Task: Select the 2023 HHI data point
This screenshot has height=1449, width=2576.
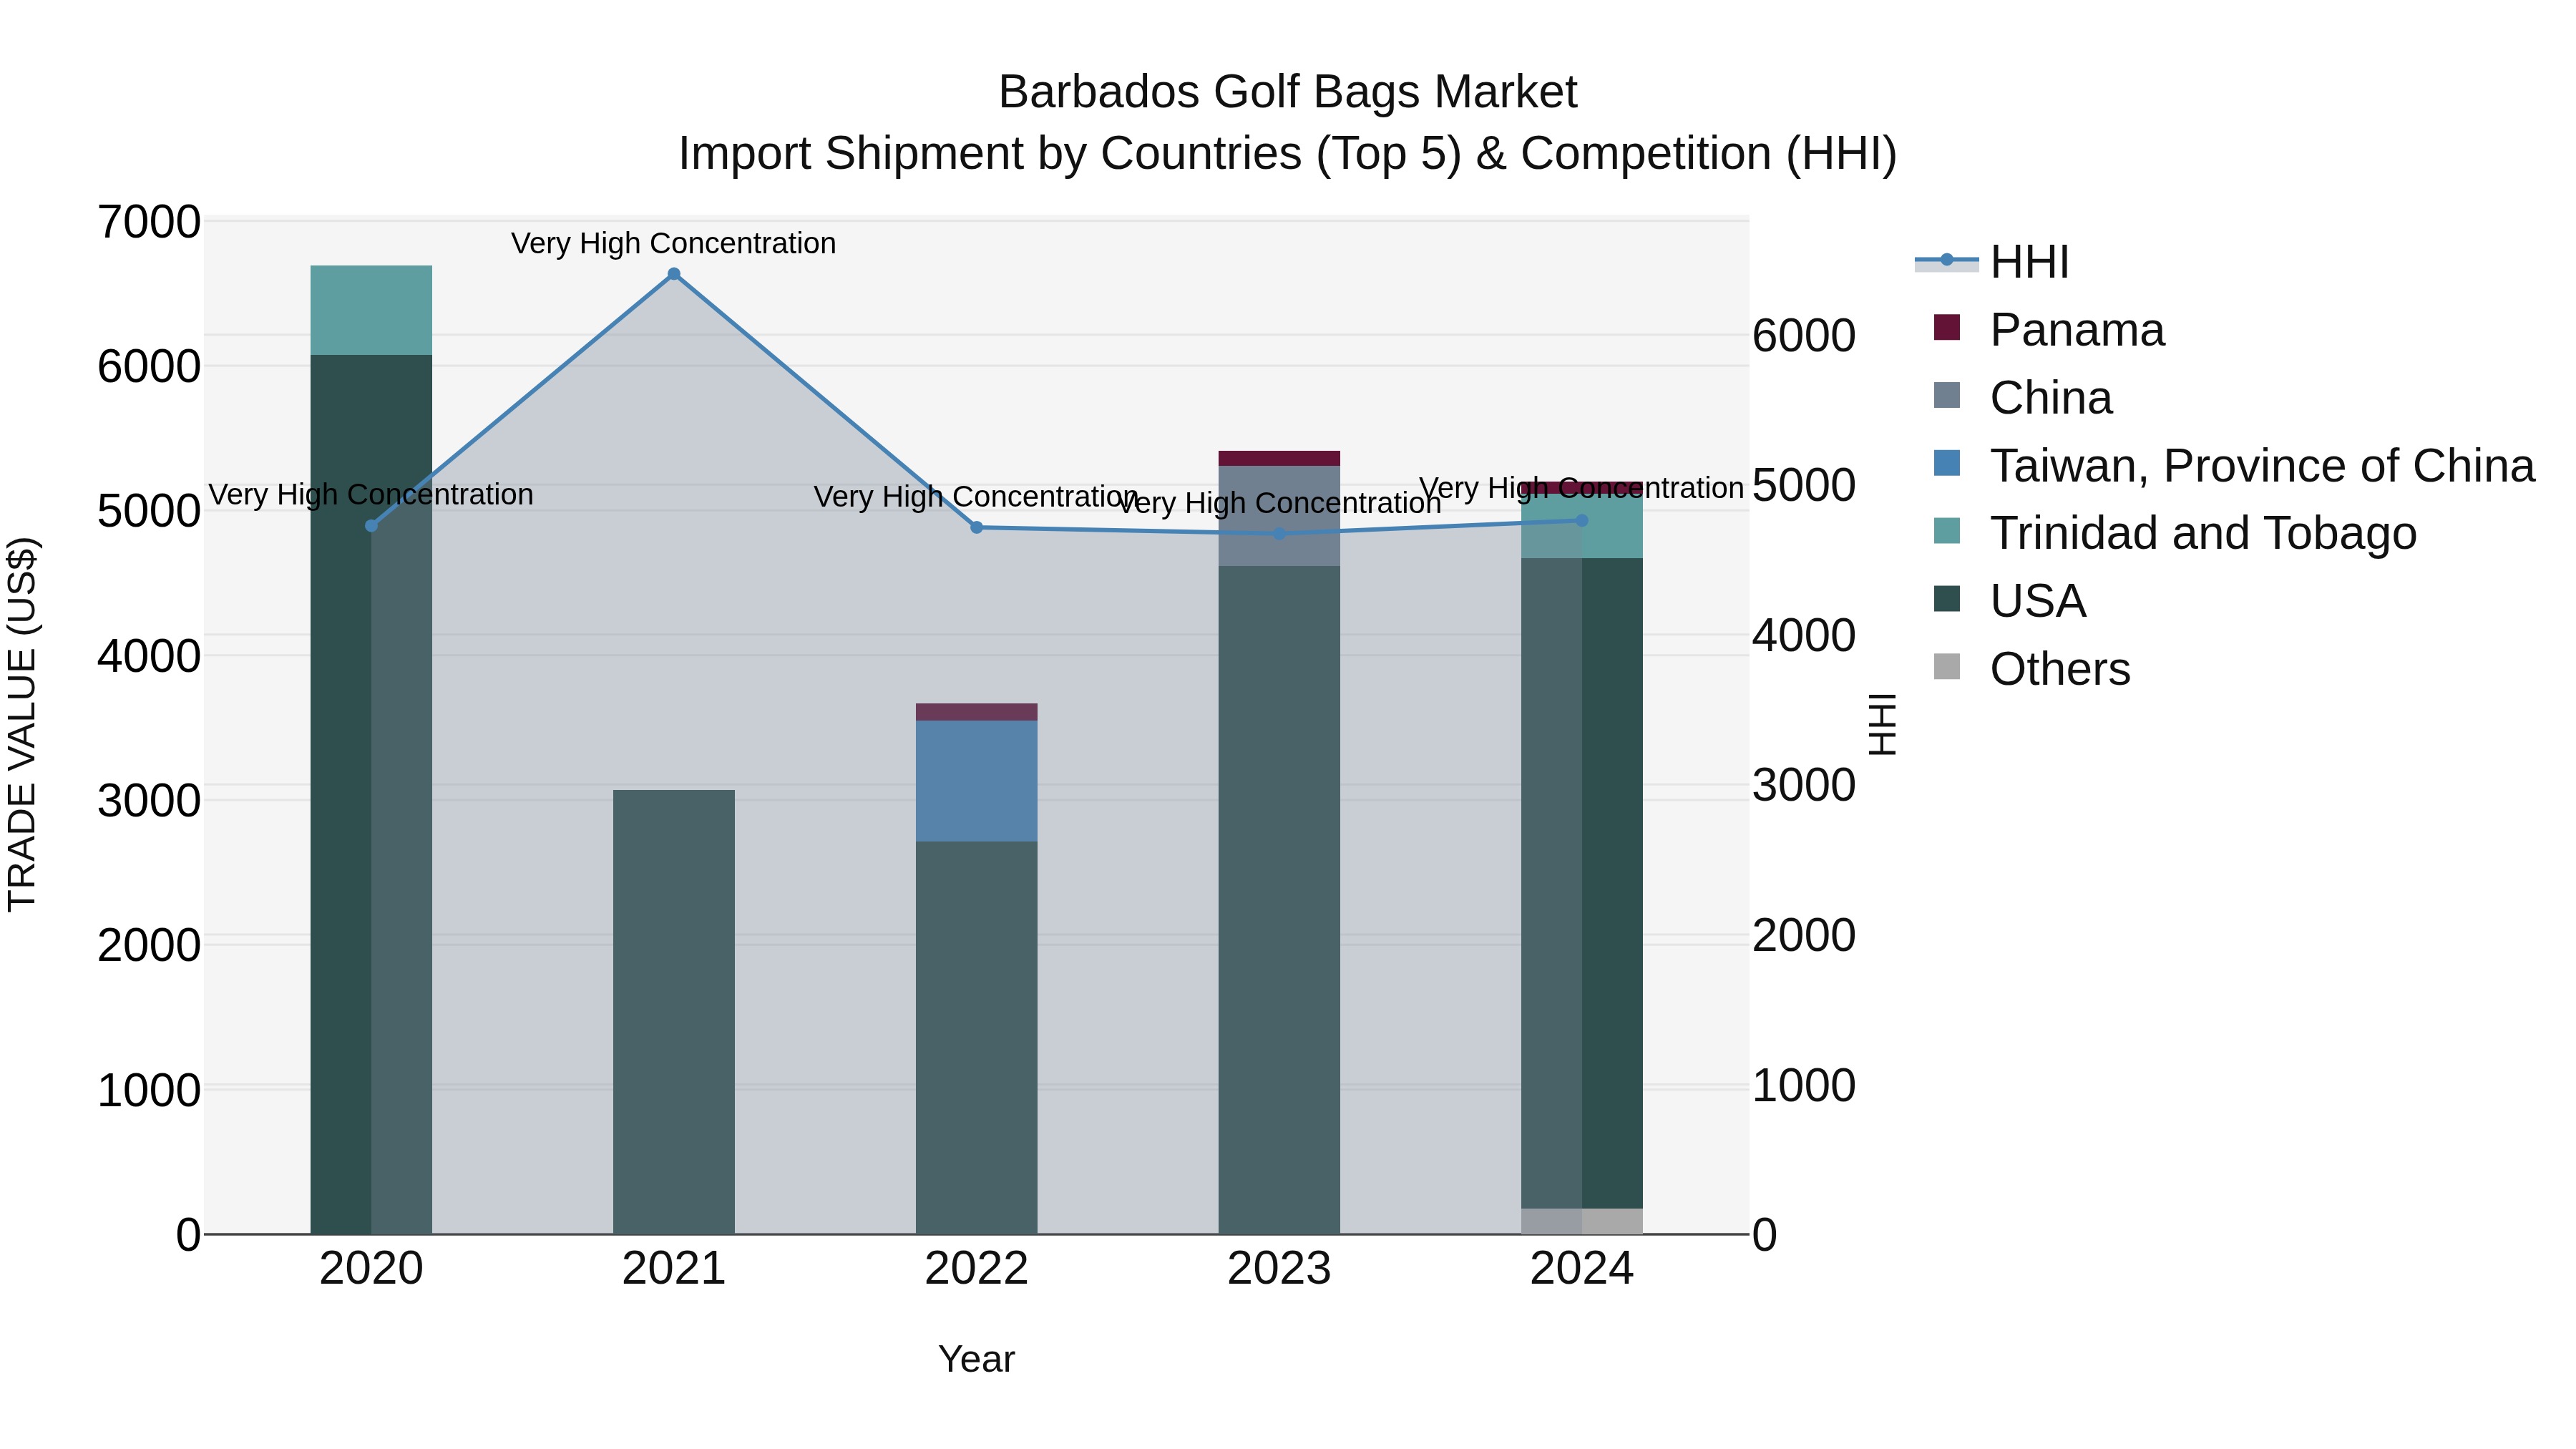Action: 1280,534
